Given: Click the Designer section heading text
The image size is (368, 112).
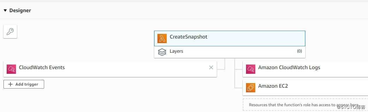Looking at the screenshot, I should click(20, 10).
